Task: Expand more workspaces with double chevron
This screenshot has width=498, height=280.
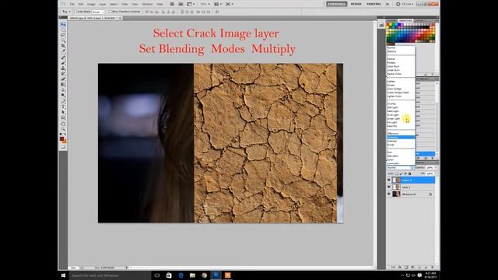Action: point(388,4)
